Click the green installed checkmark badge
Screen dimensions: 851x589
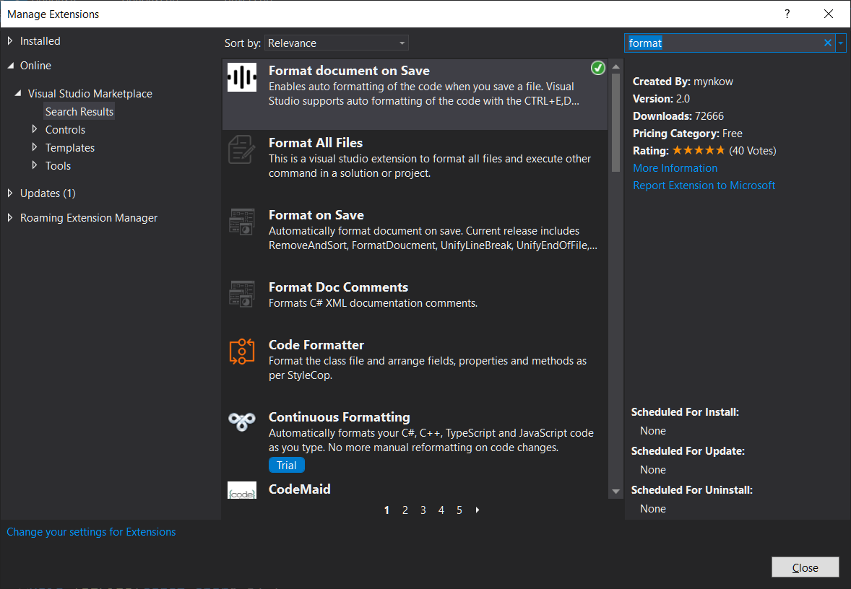(597, 68)
